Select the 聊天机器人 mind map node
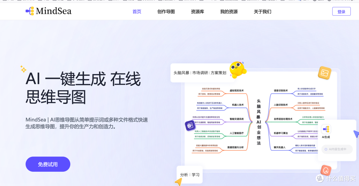The image size is (359, 186). click(x=280, y=148)
